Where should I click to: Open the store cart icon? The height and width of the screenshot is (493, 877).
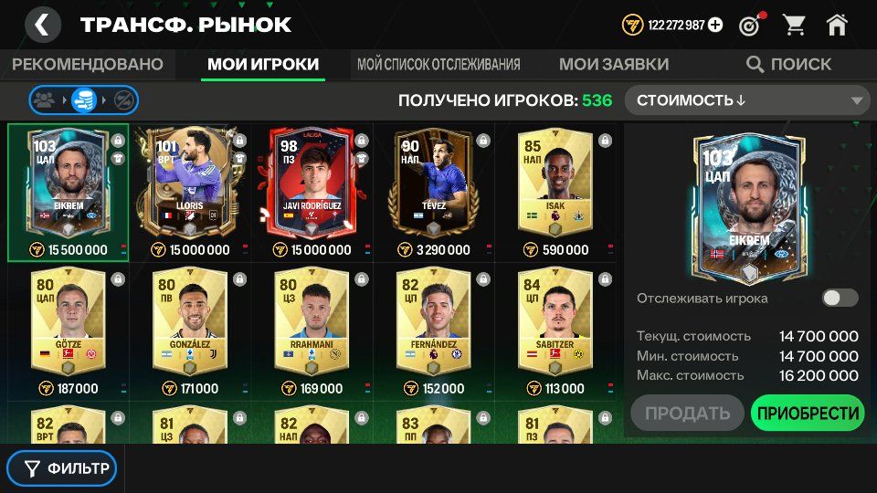pyautogui.click(x=794, y=26)
